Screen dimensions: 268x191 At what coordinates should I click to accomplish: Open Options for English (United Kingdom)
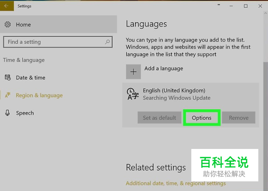tap(201, 118)
